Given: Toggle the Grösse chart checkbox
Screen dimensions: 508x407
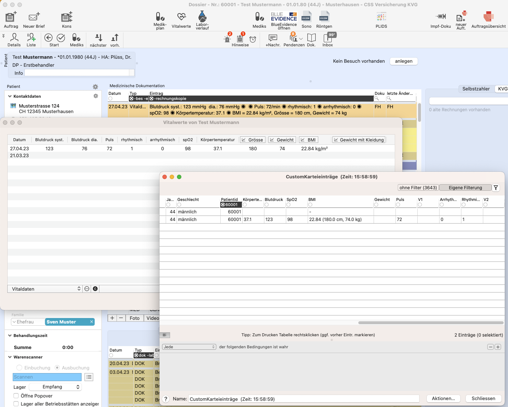Looking at the screenshot, I should point(243,140).
